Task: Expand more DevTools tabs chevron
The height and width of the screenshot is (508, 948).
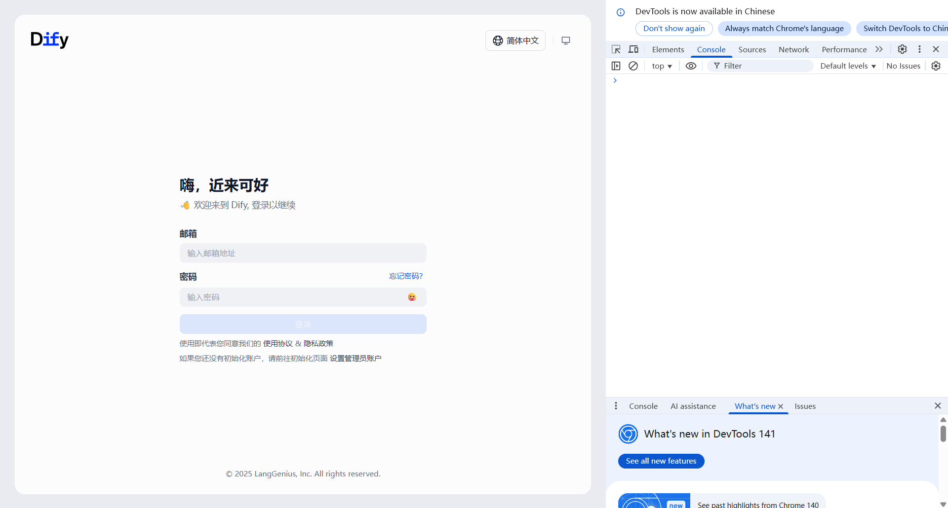Action: point(879,49)
